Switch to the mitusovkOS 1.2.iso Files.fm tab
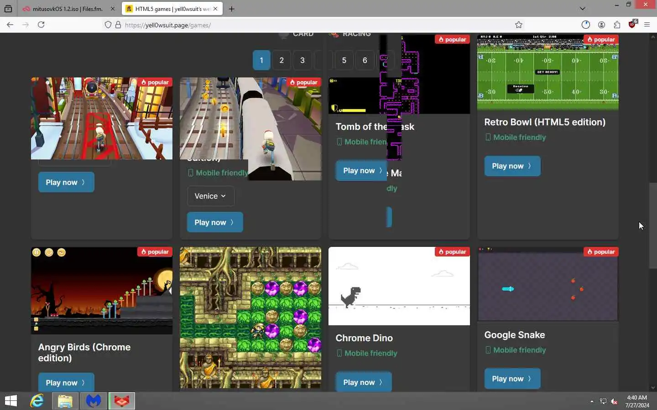Viewport: 657px width, 410px height. [x=68, y=9]
